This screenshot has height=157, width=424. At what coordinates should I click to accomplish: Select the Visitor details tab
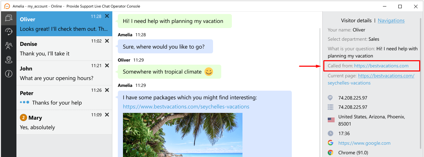tap(356, 21)
